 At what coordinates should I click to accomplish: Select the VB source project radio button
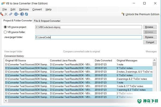coord(5,27)
